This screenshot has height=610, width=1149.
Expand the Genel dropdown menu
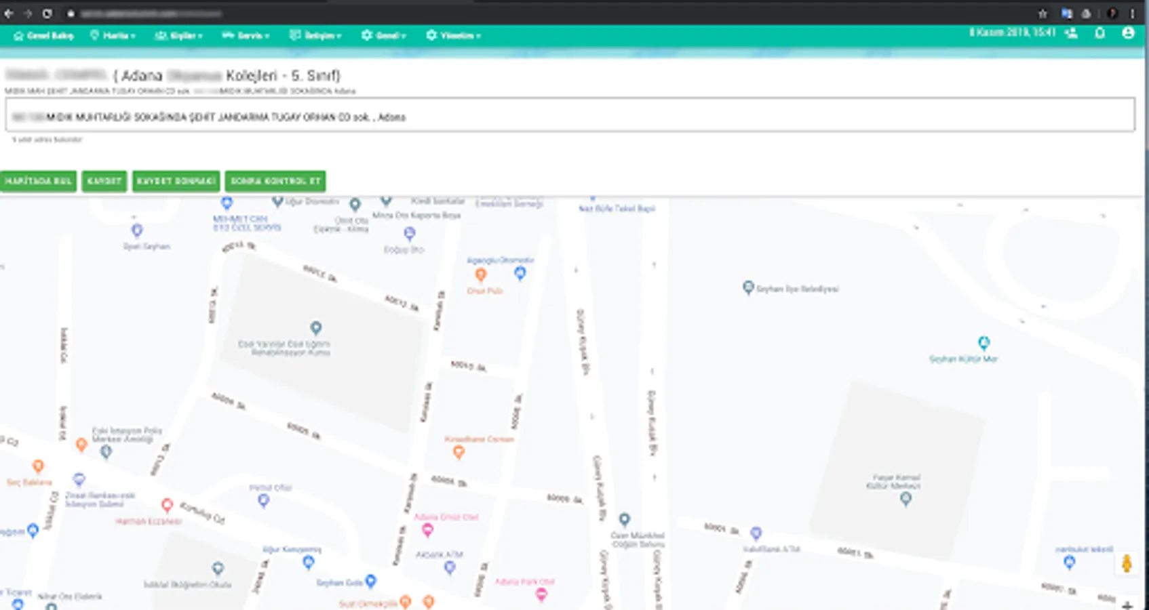coord(384,35)
